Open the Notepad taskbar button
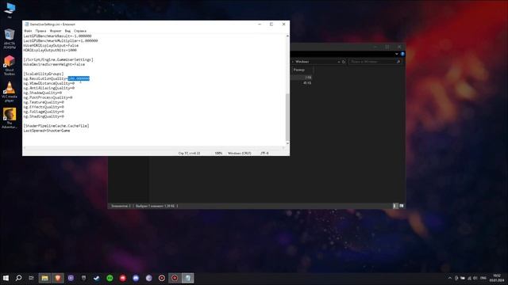The image size is (508, 285). 188,278
